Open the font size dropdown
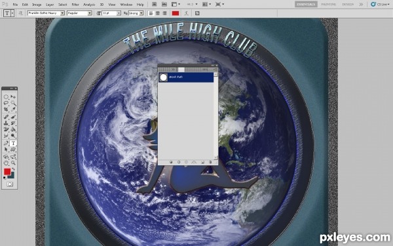 (x=119, y=13)
